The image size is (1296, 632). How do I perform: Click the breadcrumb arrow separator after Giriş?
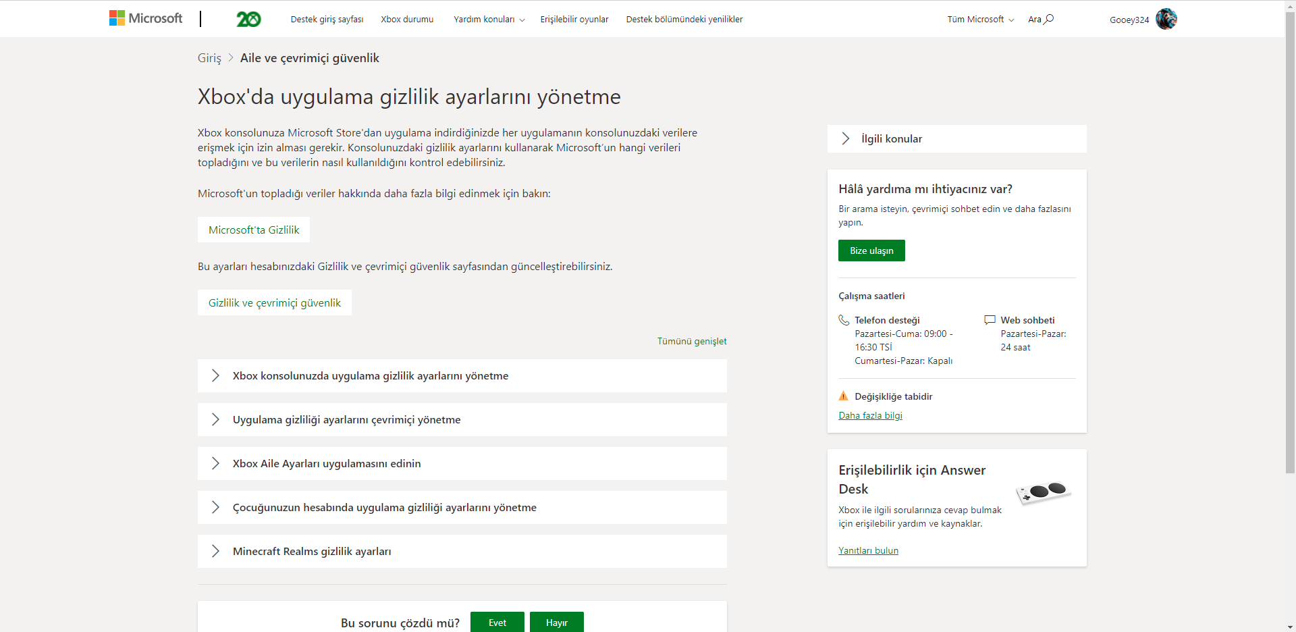coord(231,57)
